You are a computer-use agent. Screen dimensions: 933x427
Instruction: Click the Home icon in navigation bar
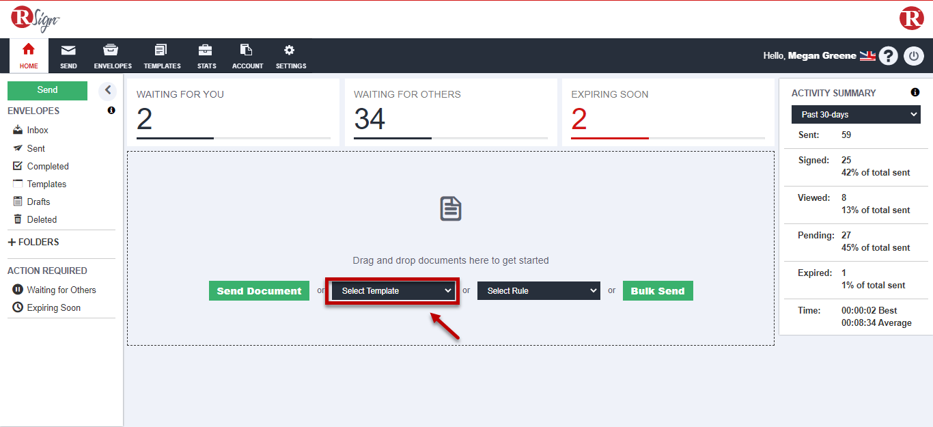tap(29, 50)
